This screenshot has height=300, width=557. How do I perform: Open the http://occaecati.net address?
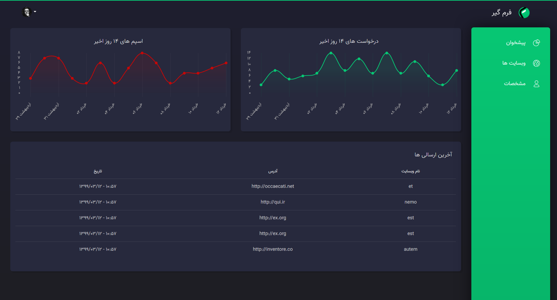tap(273, 186)
